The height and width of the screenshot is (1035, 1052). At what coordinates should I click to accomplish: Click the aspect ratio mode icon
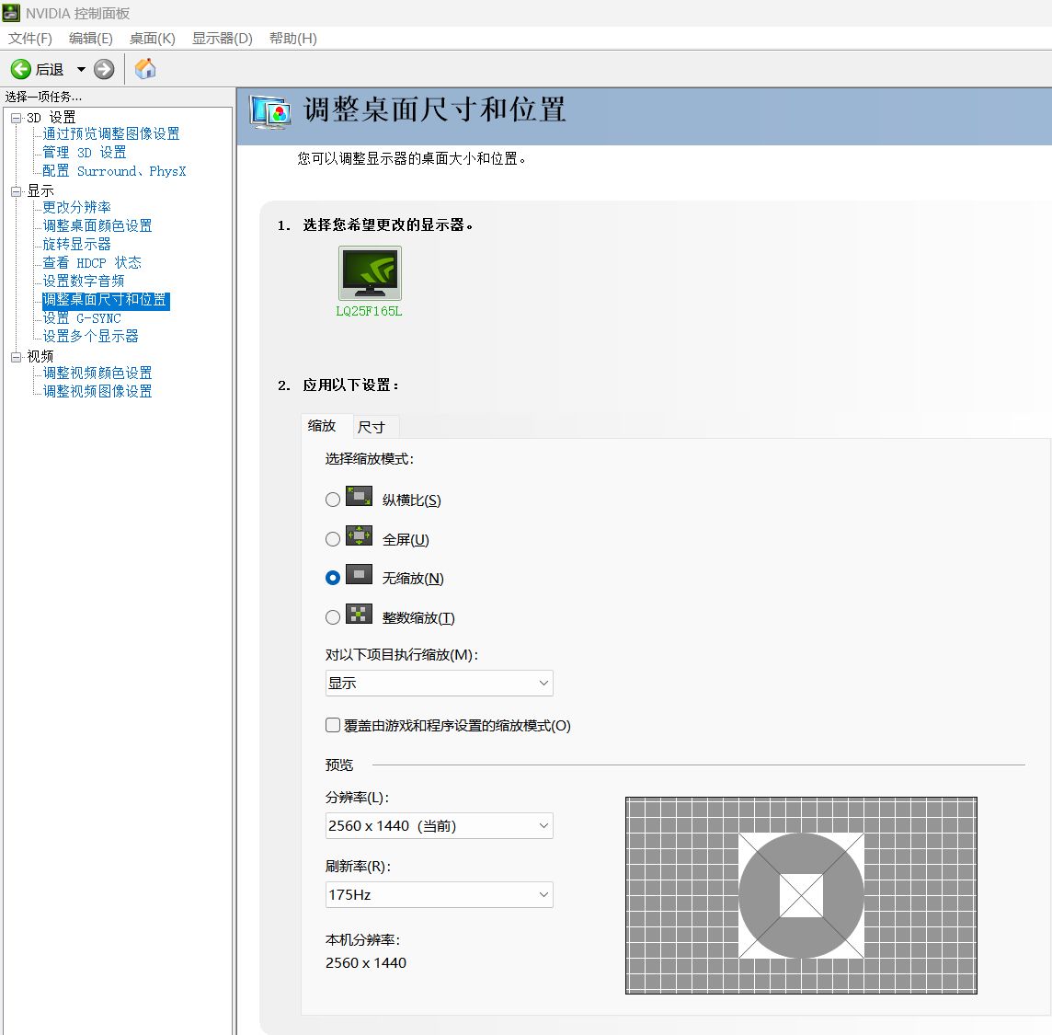[x=359, y=497]
